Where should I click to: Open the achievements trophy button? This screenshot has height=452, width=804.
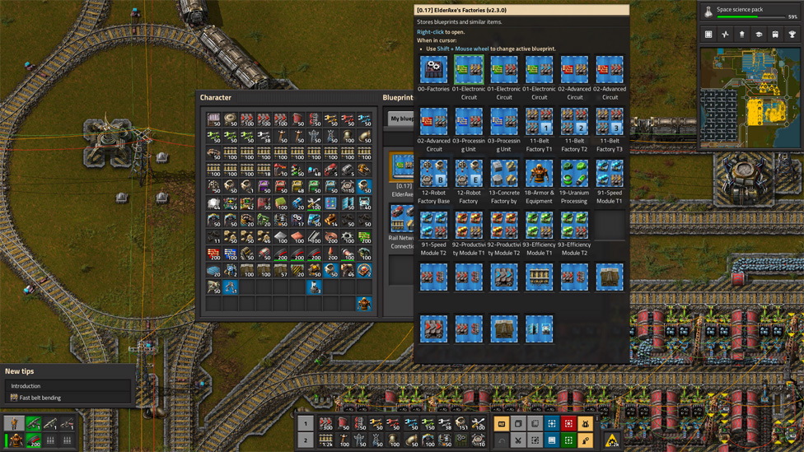pos(792,35)
